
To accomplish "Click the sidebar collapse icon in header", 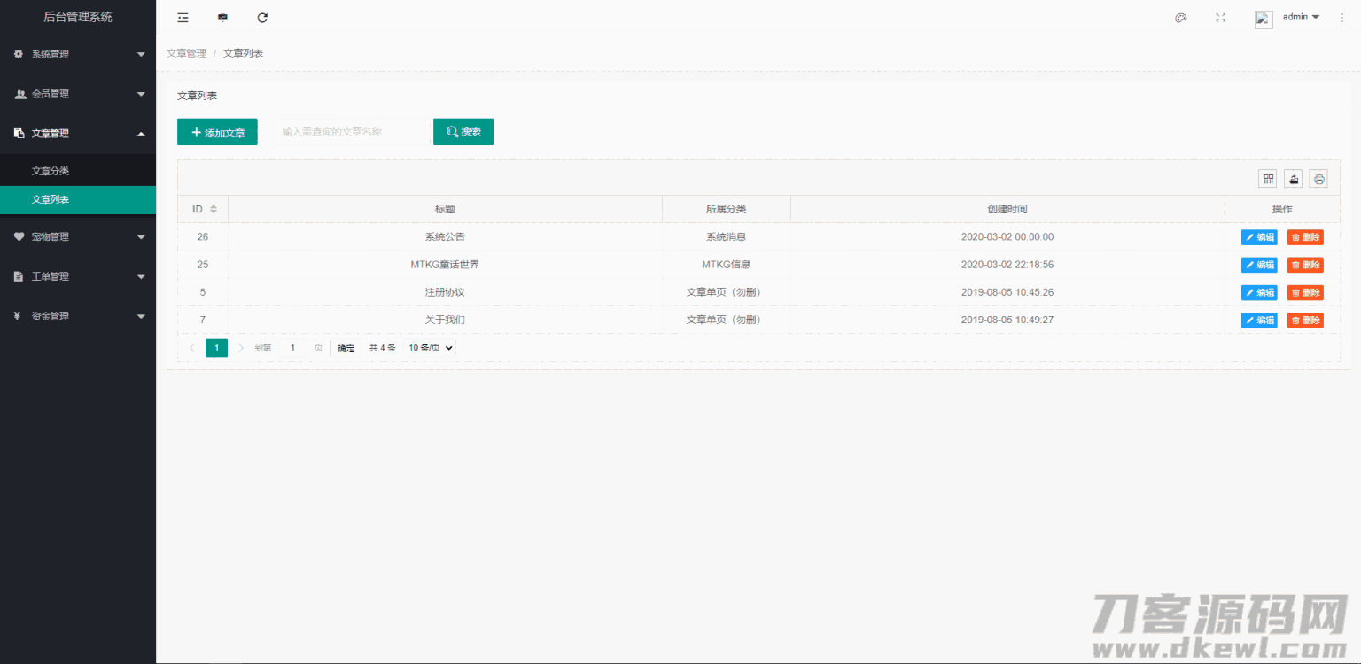I will coord(183,18).
